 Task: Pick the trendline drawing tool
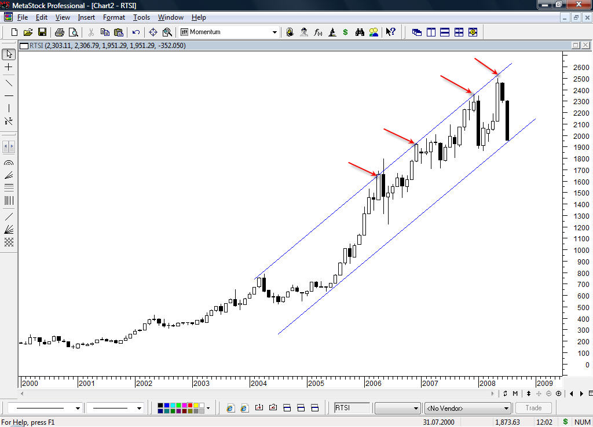[9, 82]
